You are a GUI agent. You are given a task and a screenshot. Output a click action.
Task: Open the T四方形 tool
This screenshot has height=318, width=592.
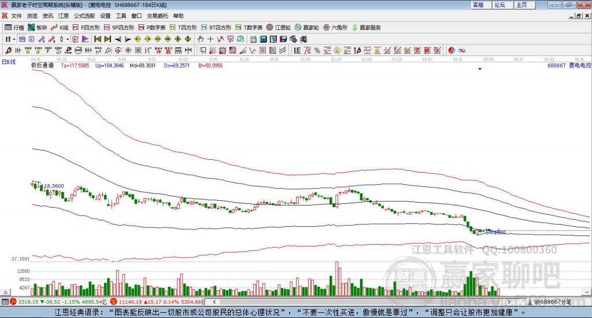tap(183, 28)
